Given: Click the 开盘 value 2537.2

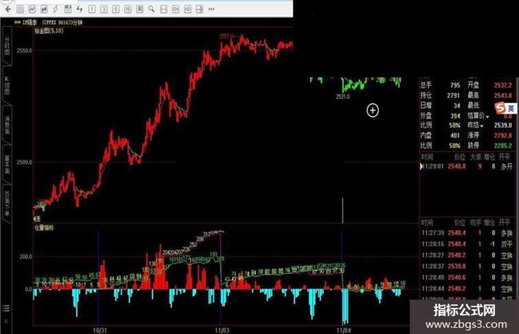Looking at the screenshot, I should (x=503, y=86).
